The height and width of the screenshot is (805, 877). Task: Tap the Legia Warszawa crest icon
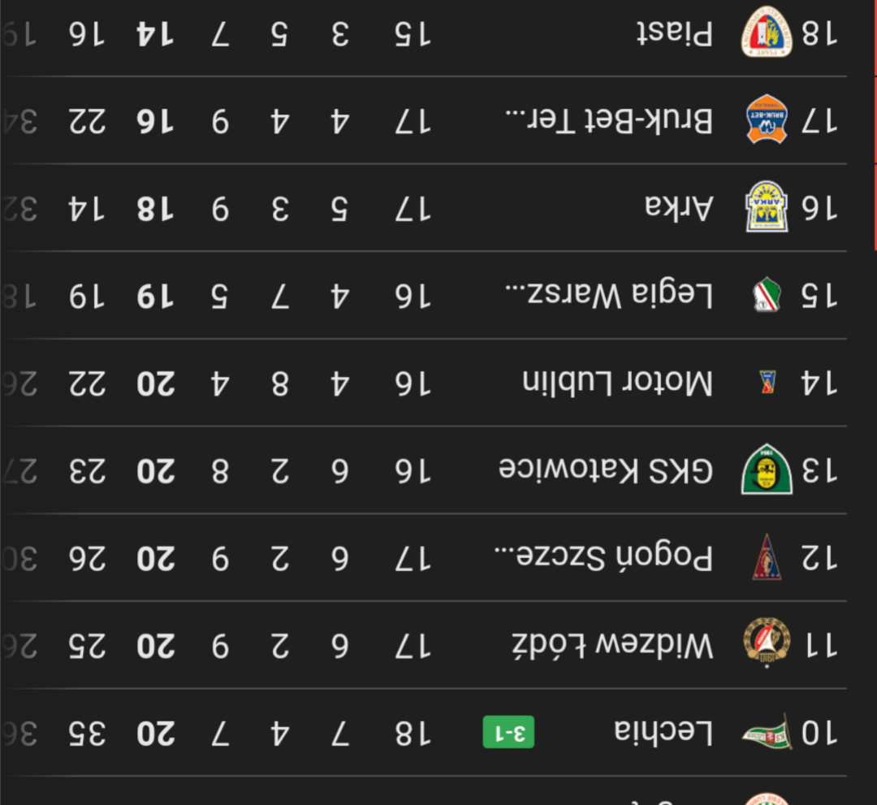[767, 295]
